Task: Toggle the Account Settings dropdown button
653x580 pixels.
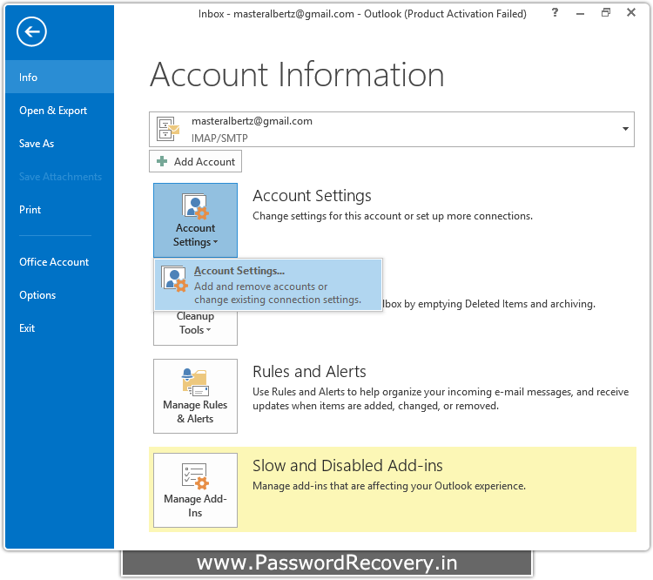Action: [x=195, y=220]
